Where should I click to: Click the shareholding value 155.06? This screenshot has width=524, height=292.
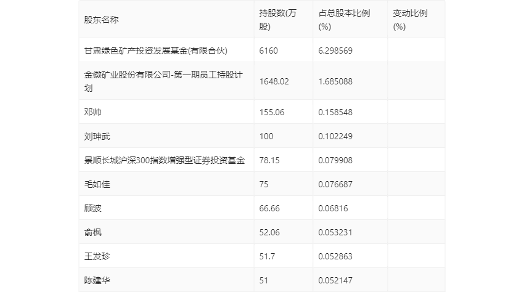click(272, 112)
